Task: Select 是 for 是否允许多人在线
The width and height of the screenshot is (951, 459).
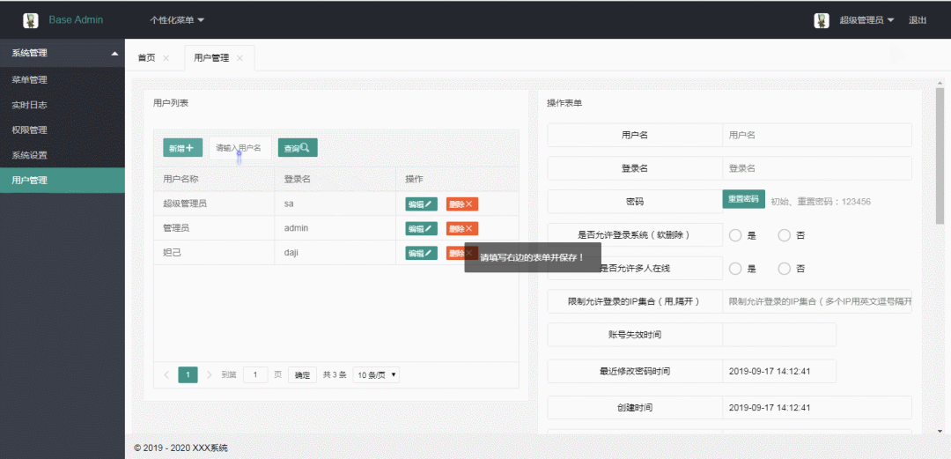Action: (x=735, y=269)
